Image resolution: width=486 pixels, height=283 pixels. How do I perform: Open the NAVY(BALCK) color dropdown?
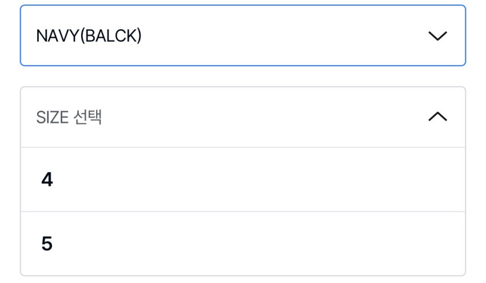(x=243, y=35)
